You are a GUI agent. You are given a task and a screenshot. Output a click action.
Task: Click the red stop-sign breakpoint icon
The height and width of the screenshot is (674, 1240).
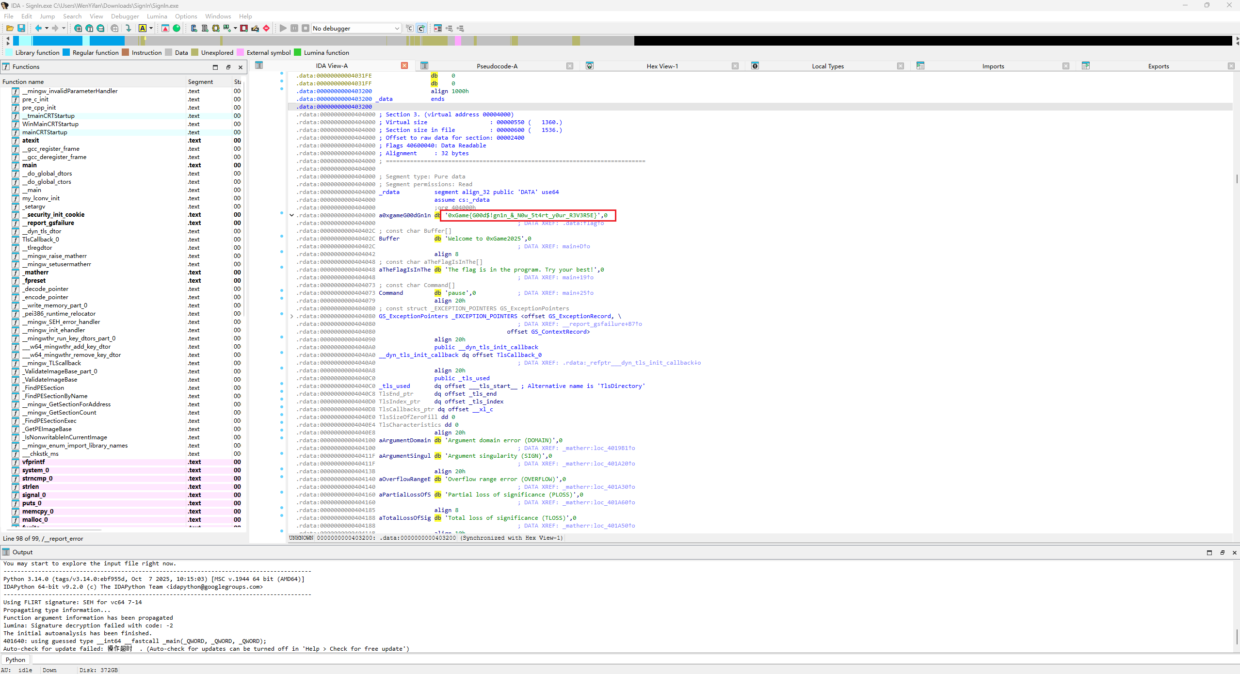tap(266, 28)
